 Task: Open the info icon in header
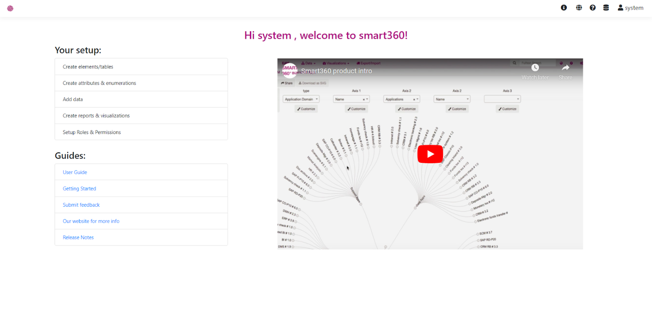pos(564,8)
